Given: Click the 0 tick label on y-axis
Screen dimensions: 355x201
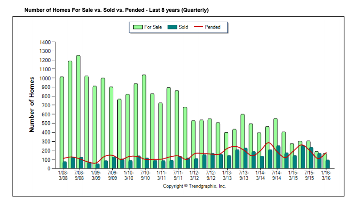Looking at the screenshot, I should 50,168.
